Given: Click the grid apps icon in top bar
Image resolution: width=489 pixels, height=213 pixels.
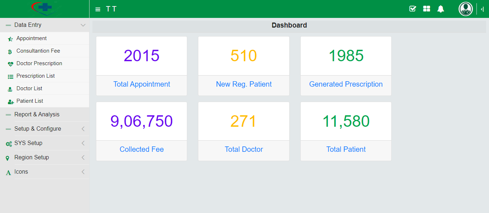Looking at the screenshot, I should coord(426,9).
